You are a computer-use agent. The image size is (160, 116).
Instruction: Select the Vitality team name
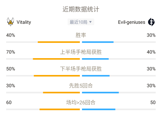24,22
